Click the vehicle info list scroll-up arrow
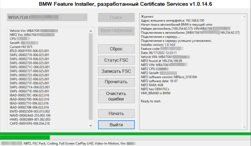Screen dimensions: 251x146 (x=91, y=31)
